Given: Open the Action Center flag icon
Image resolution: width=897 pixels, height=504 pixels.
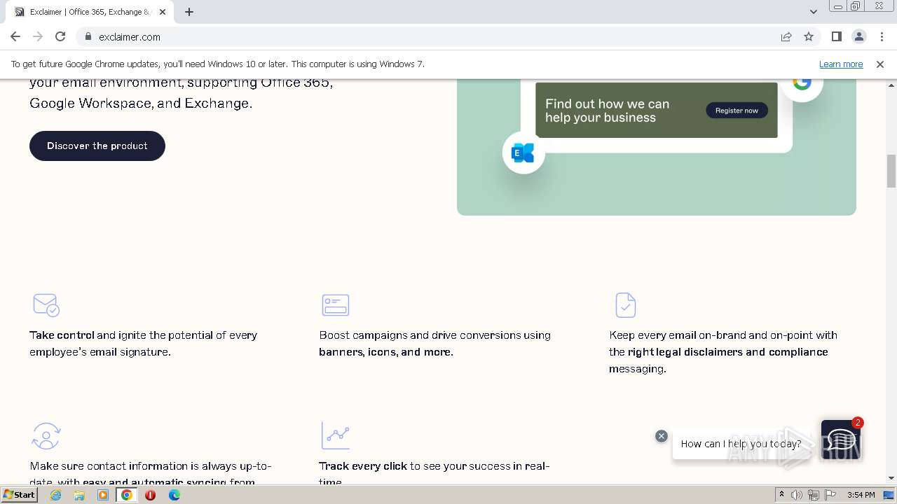Looking at the screenshot, I should pos(830,495).
